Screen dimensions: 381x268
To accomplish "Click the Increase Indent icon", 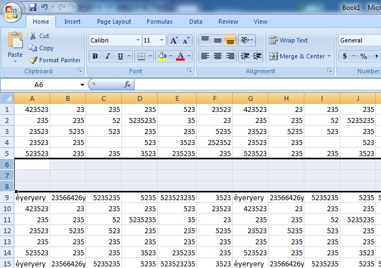I will (x=257, y=56).
